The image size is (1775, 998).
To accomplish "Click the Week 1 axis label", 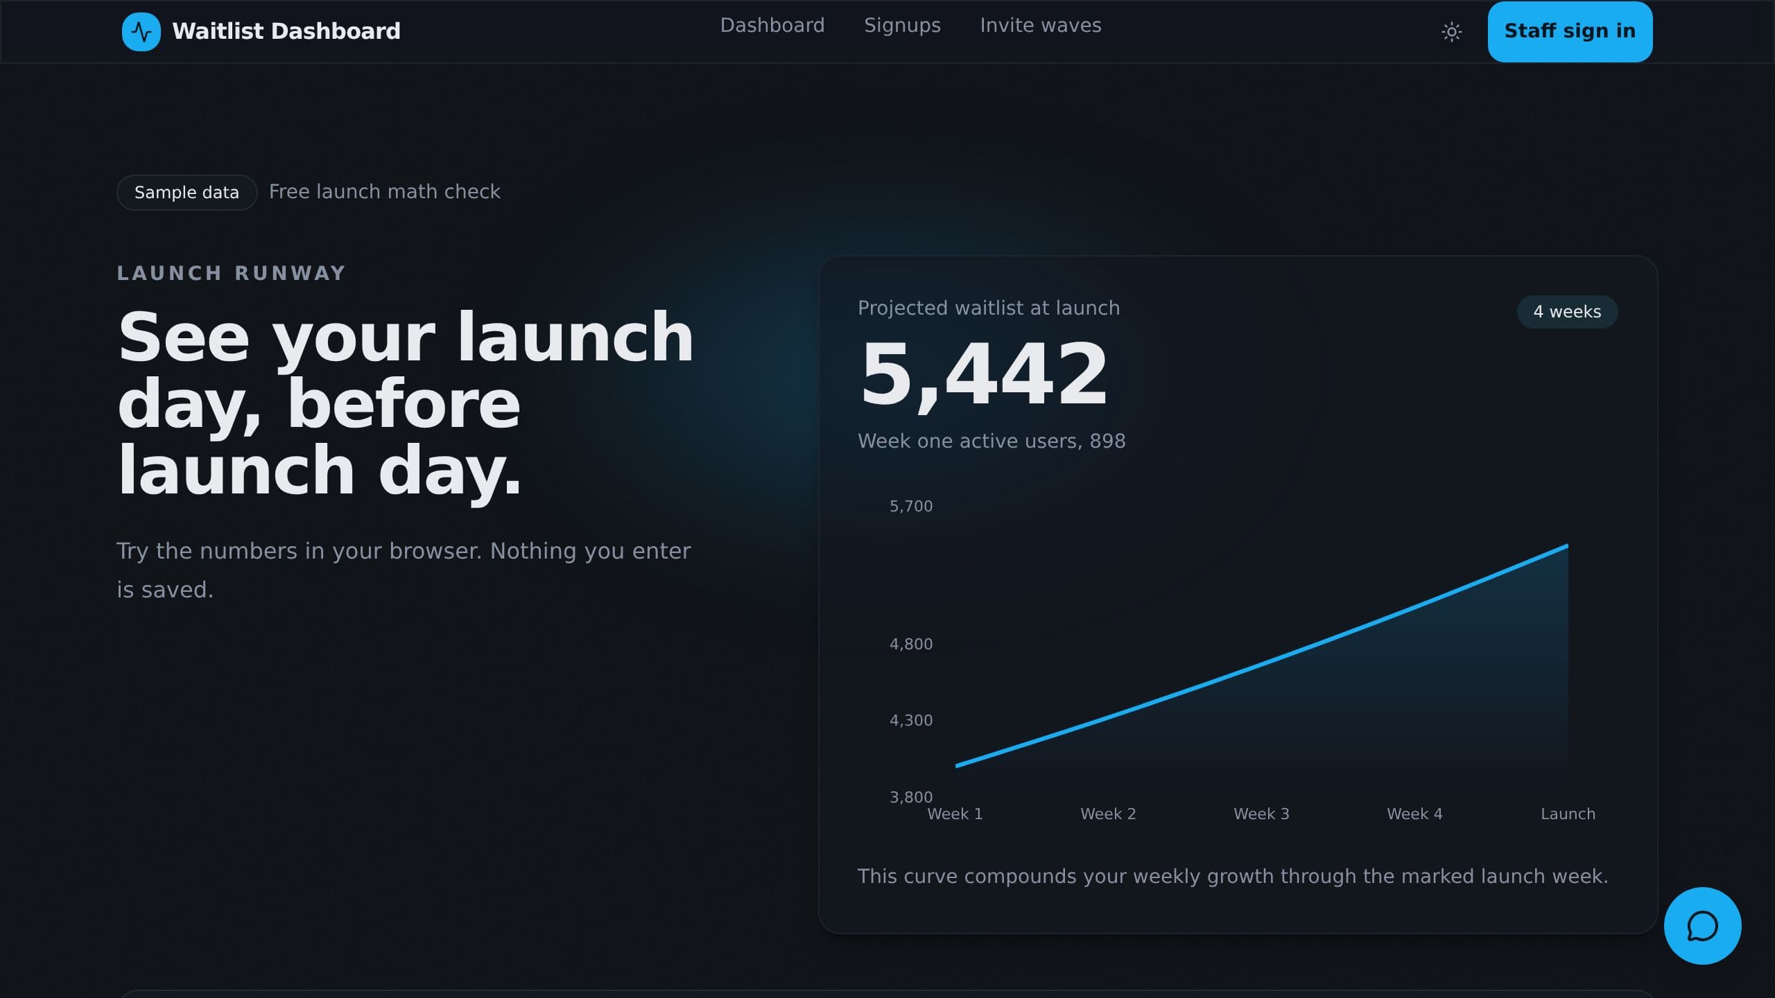I will click(x=955, y=814).
